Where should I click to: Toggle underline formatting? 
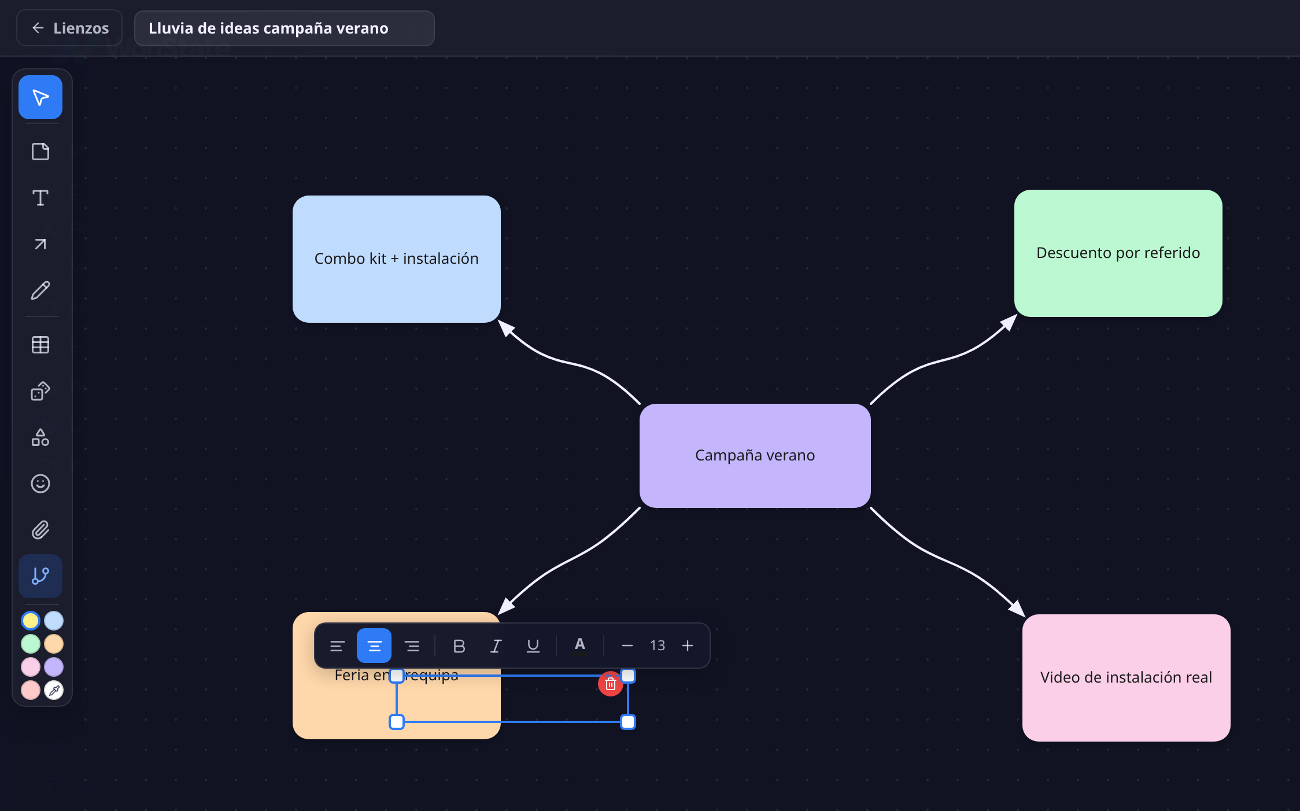pyautogui.click(x=533, y=646)
